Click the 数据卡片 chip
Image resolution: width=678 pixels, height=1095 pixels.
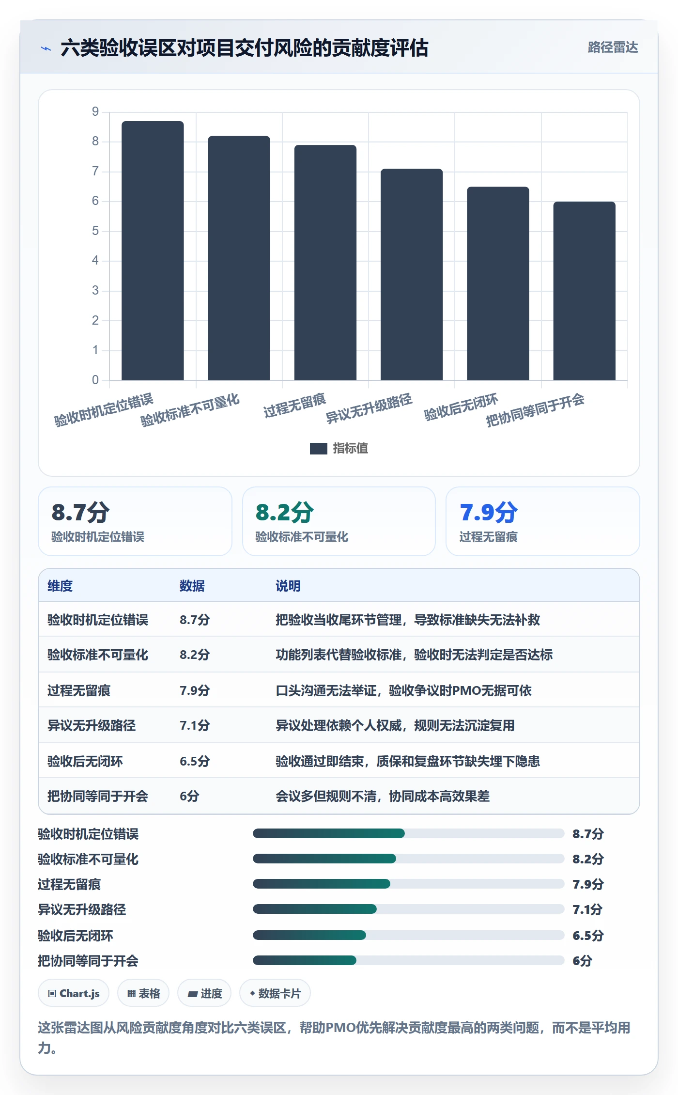tap(275, 994)
